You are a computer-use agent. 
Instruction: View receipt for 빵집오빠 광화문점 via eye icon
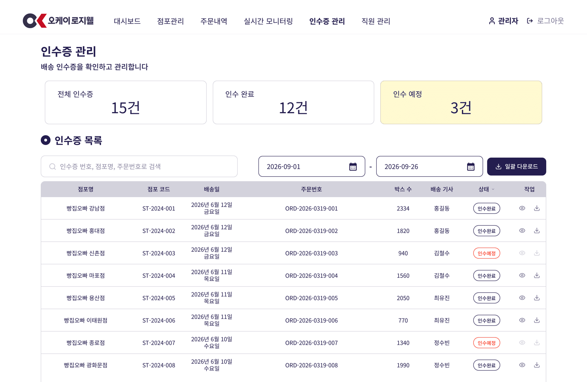tap(522, 365)
